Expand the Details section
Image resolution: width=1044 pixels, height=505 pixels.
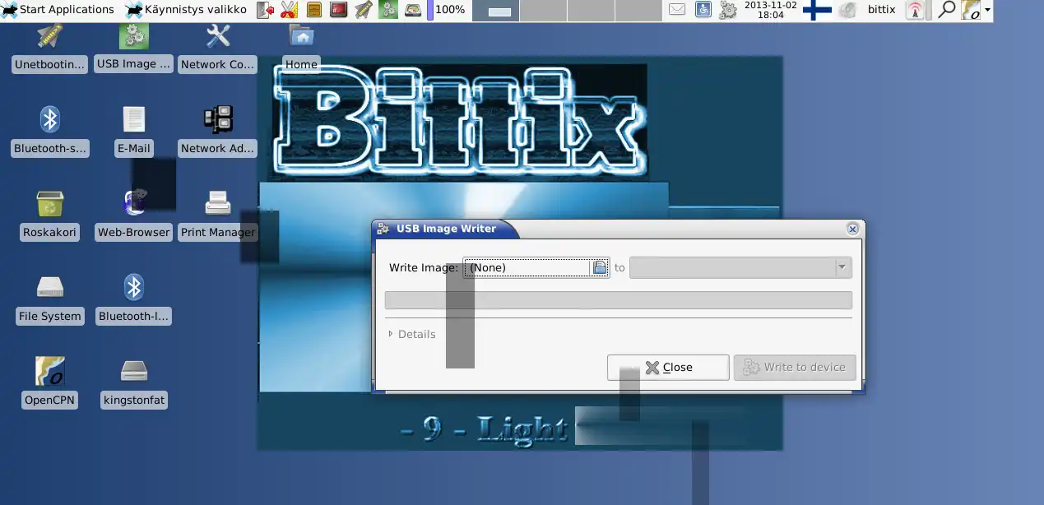click(412, 334)
